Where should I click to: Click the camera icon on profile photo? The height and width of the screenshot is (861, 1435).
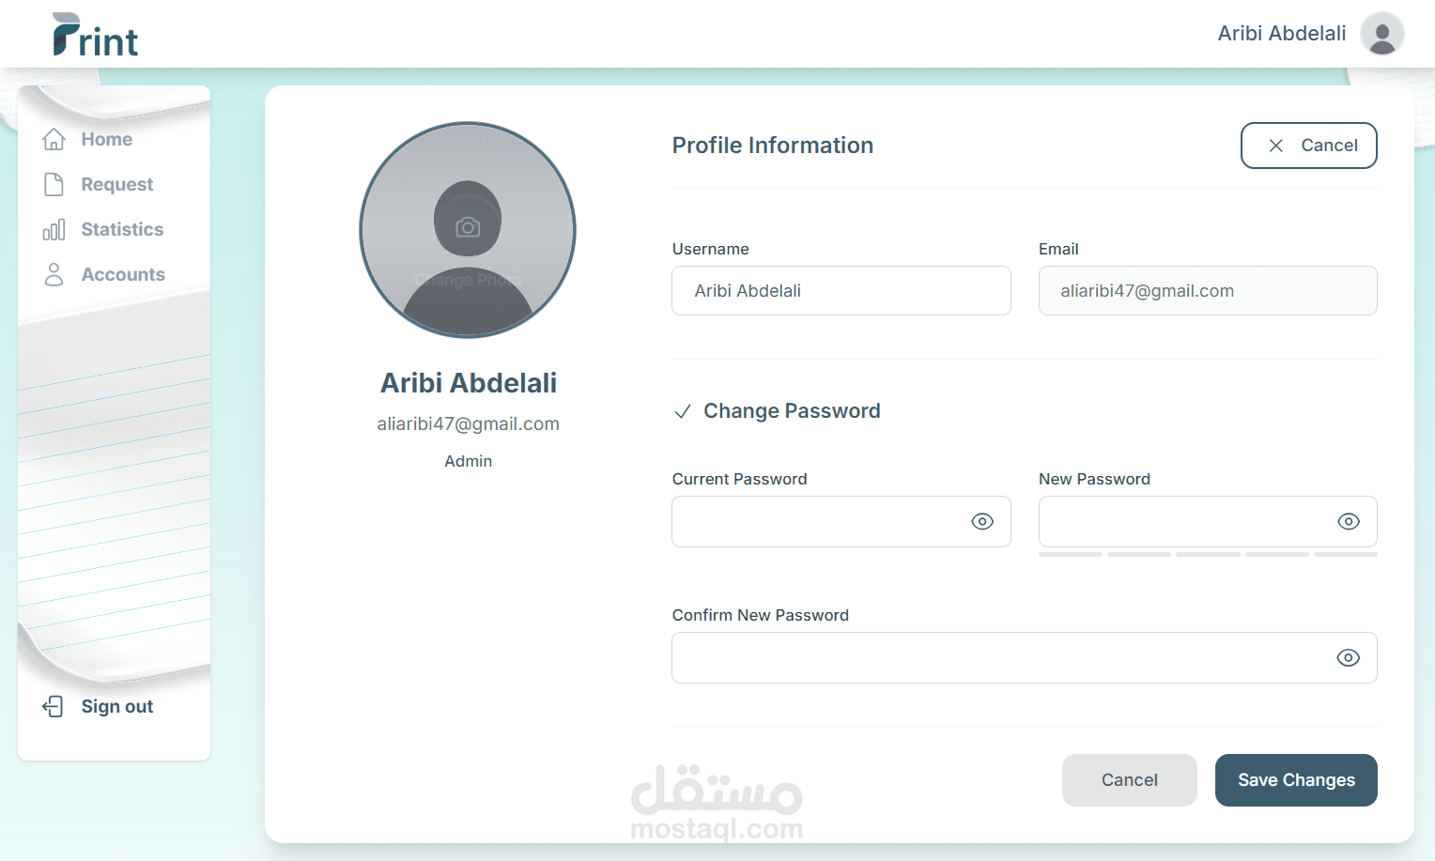tap(468, 227)
